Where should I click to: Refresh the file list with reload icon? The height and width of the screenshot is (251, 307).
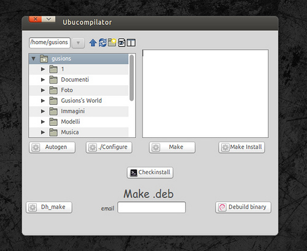pos(103,43)
